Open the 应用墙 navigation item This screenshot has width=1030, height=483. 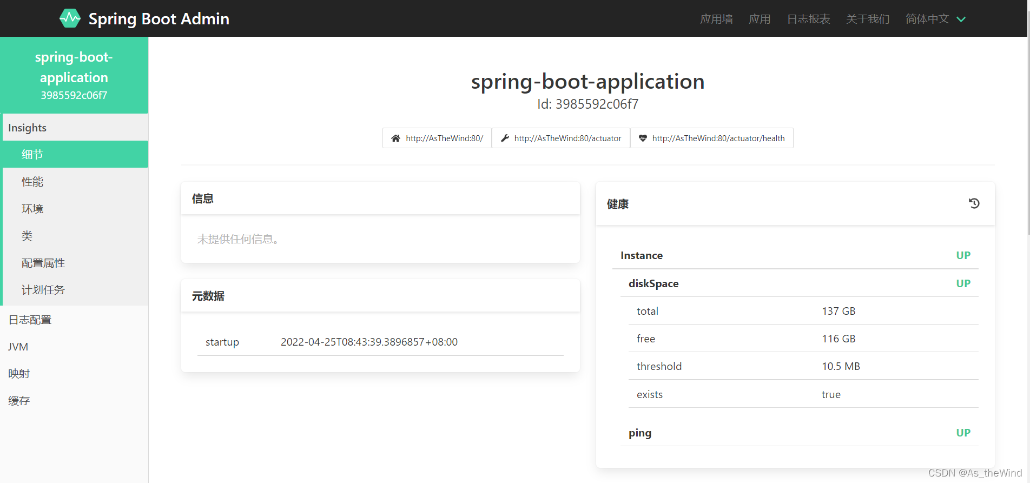click(x=716, y=19)
